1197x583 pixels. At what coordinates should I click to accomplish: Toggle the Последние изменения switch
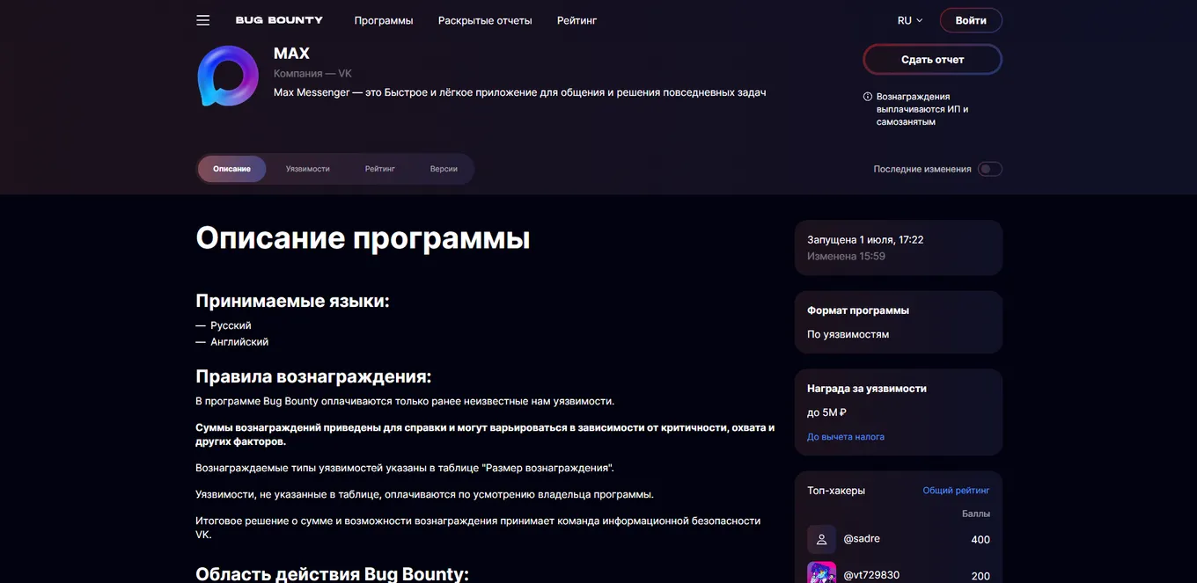click(x=990, y=169)
